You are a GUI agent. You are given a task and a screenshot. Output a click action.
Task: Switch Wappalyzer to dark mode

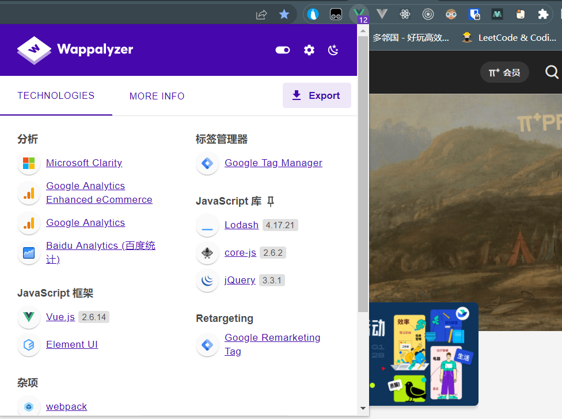point(333,50)
